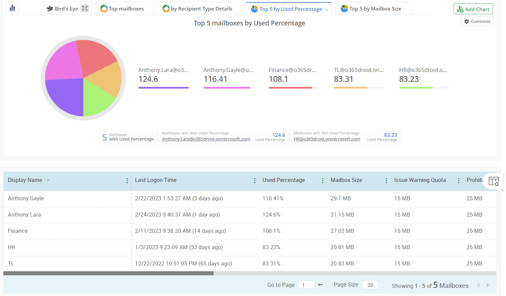506x296 pixels.
Task: Open Last Logon Time column options menu
Action: [255, 181]
